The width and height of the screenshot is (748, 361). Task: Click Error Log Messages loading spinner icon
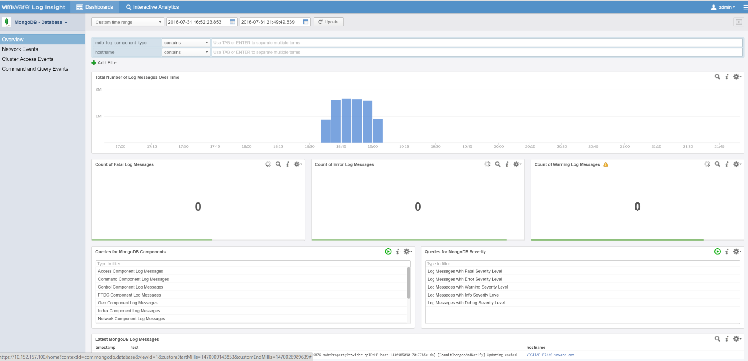pos(487,164)
